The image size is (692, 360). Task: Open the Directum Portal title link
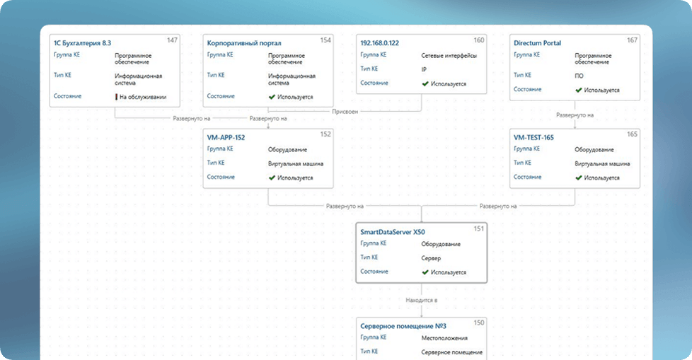pyautogui.click(x=537, y=43)
